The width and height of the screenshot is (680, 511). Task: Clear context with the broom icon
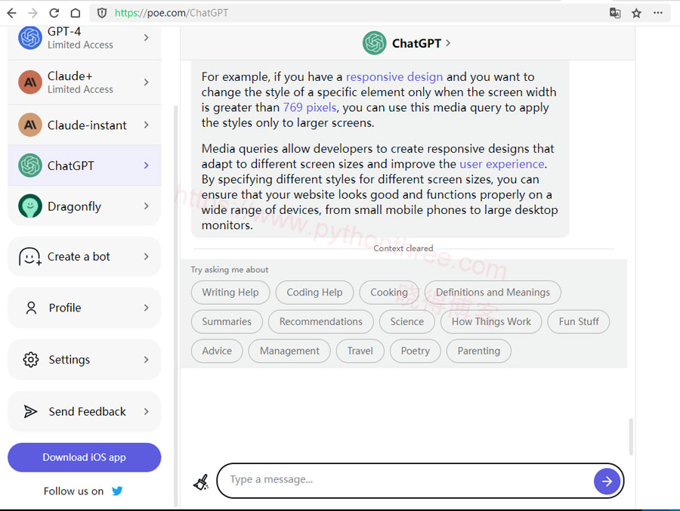click(x=201, y=482)
